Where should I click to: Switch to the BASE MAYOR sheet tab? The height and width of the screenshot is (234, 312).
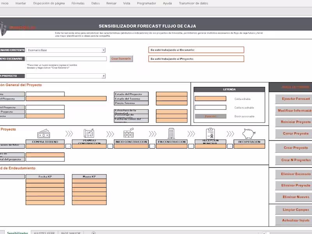(x=71, y=232)
